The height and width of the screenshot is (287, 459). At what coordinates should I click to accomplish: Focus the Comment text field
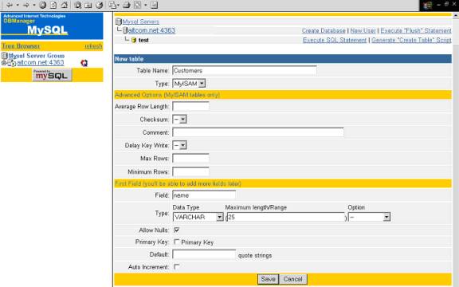pos(258,132)
